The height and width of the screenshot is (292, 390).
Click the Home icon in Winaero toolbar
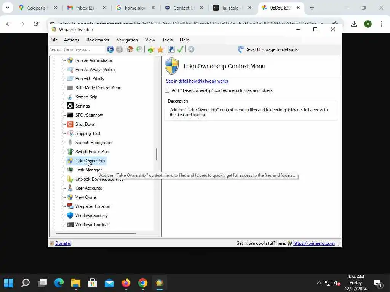130,49
